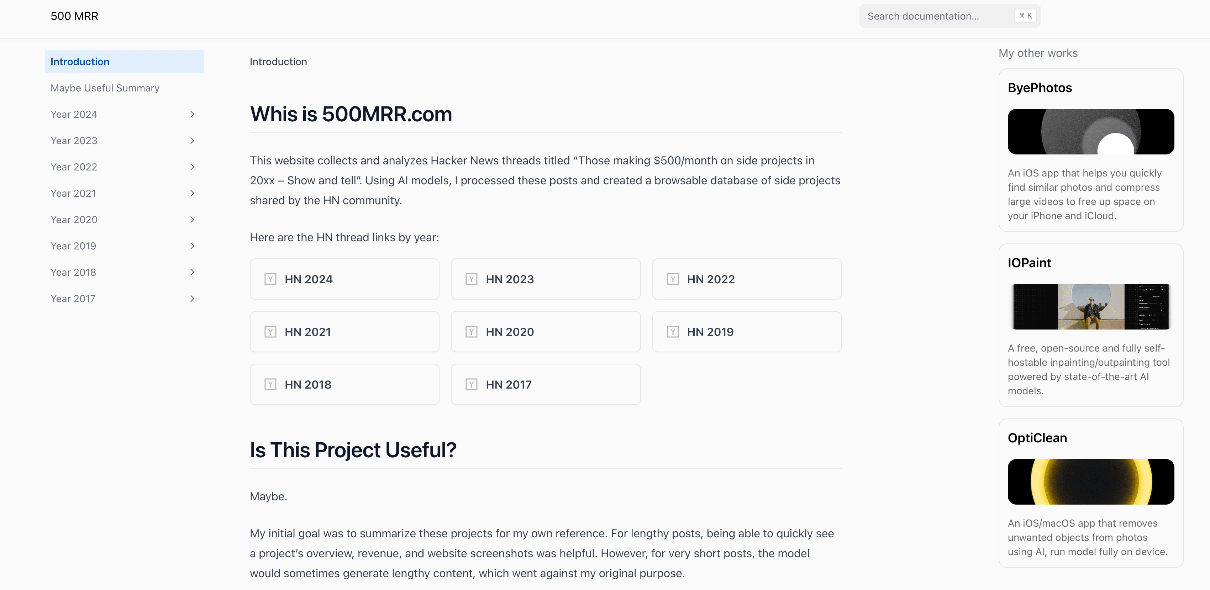
Task: Click the Y icon beside HN 2022
Action: pos(673,279)
